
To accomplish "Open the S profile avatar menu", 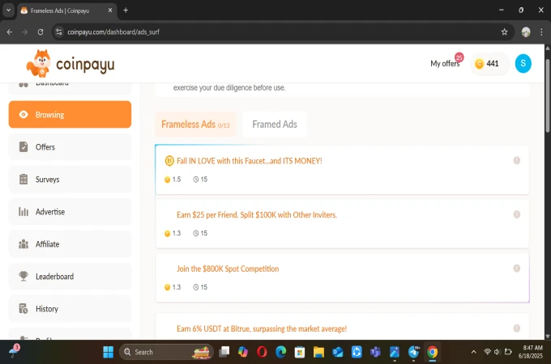I will [x=523, y=63].
